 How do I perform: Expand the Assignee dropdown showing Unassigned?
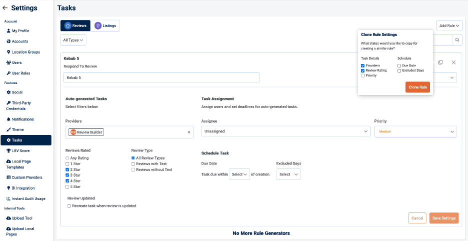point(285,131)
